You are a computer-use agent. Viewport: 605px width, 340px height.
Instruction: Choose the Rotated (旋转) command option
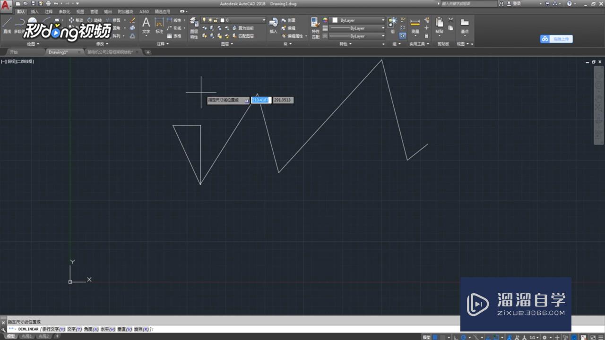click(x=142, y=329)
